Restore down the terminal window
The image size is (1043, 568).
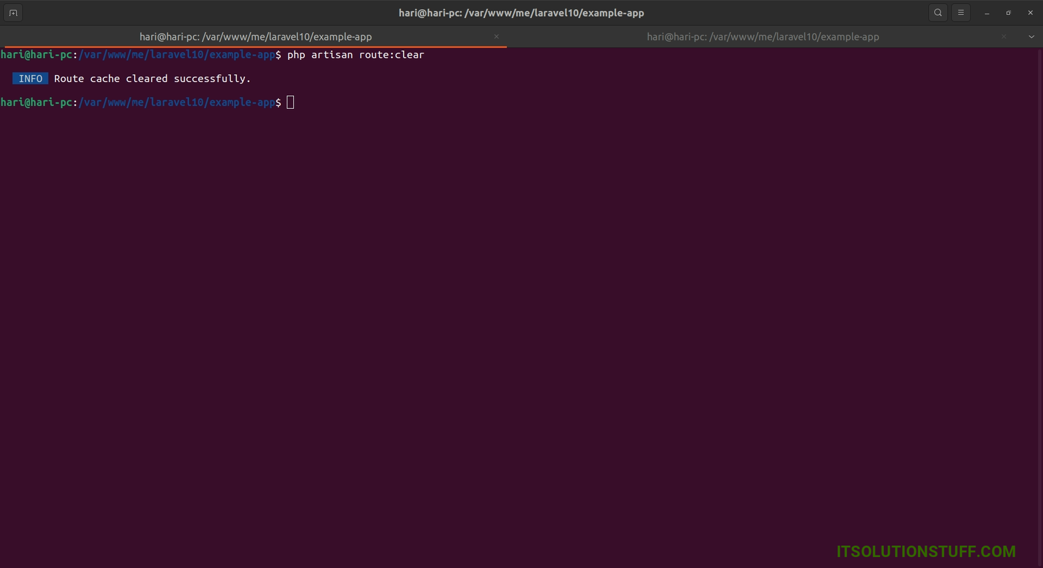point(1008,13)
